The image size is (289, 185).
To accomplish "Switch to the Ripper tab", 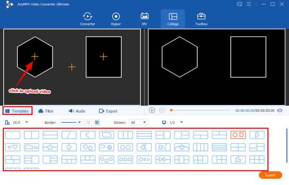I will pos(116,19).
